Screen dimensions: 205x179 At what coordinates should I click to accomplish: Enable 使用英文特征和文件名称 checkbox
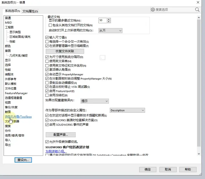point(47,65)
